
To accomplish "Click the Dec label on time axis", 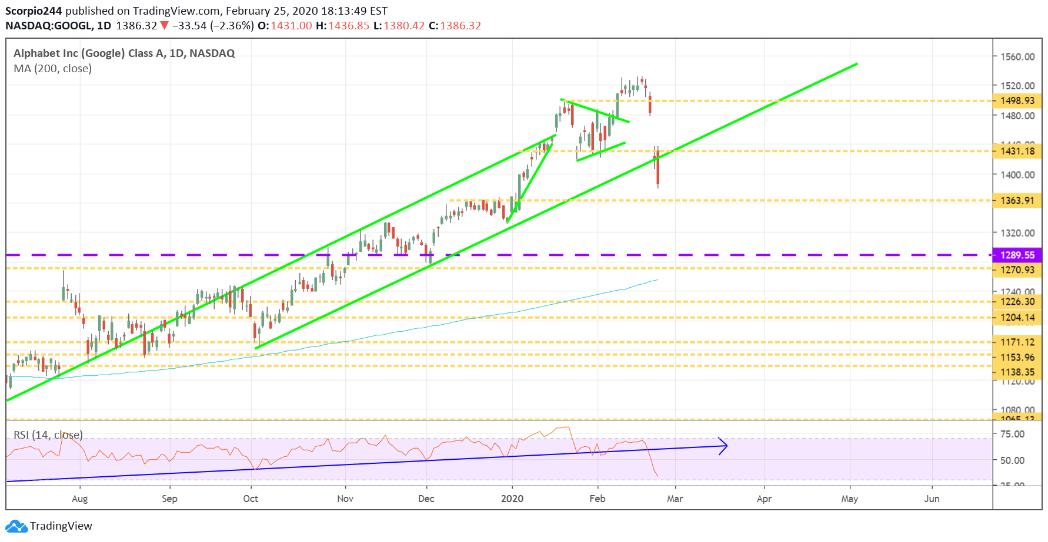I will coord(426,499).
